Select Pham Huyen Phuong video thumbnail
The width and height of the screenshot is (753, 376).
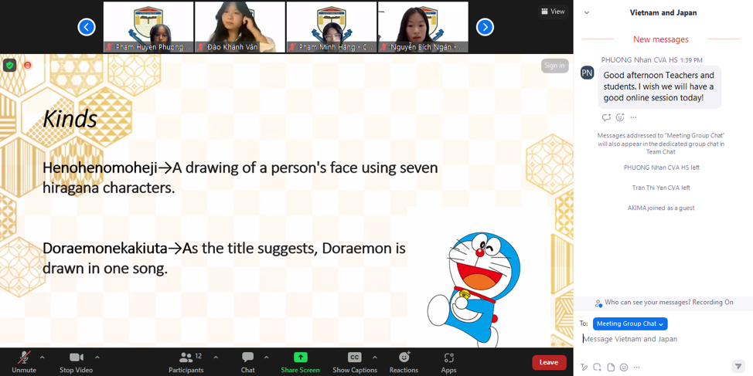(x=148, y=27)
